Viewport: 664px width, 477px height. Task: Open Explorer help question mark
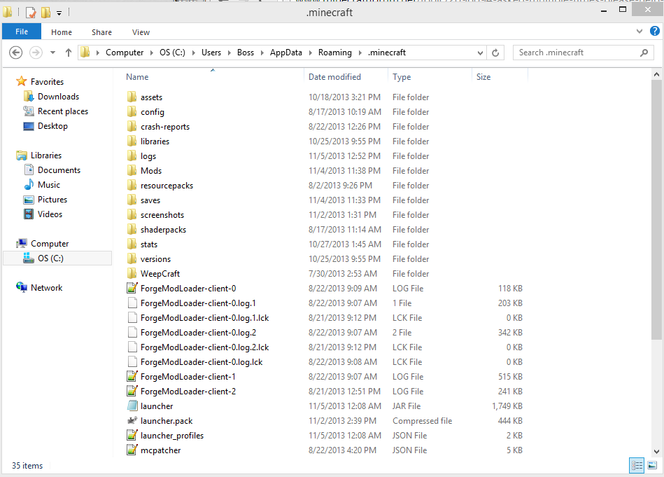tap(654, 31)
